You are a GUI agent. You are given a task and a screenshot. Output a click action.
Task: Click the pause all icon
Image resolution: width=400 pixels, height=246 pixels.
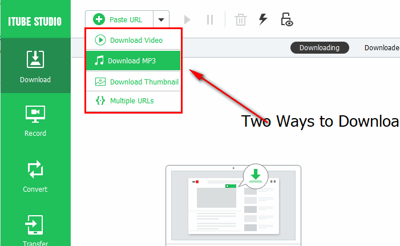point(210,19)
